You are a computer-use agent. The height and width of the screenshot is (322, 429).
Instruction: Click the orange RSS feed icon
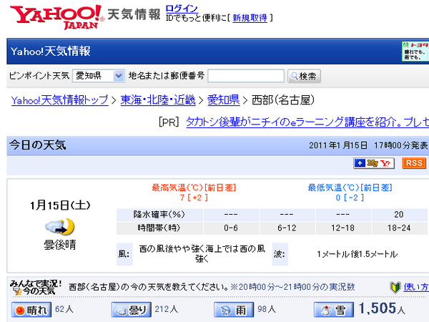pyautogui.click(x=414, y=163)
